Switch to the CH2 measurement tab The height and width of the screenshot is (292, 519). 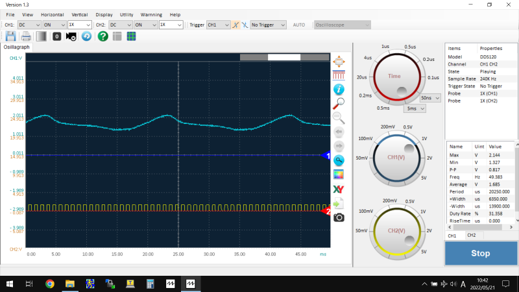pos(472,235)
